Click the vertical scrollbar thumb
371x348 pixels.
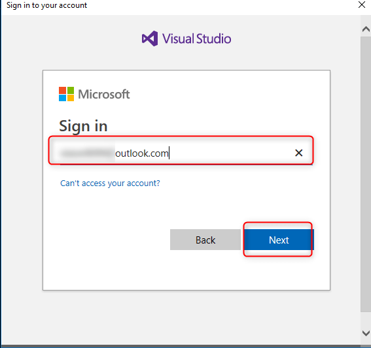pos(366,174)
